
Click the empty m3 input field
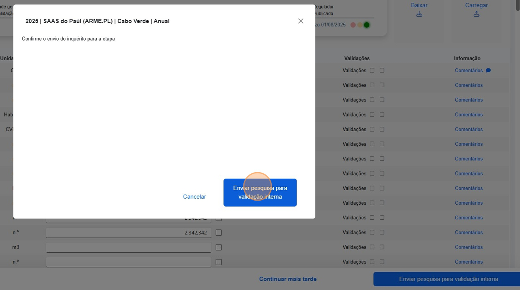[128, 247]
